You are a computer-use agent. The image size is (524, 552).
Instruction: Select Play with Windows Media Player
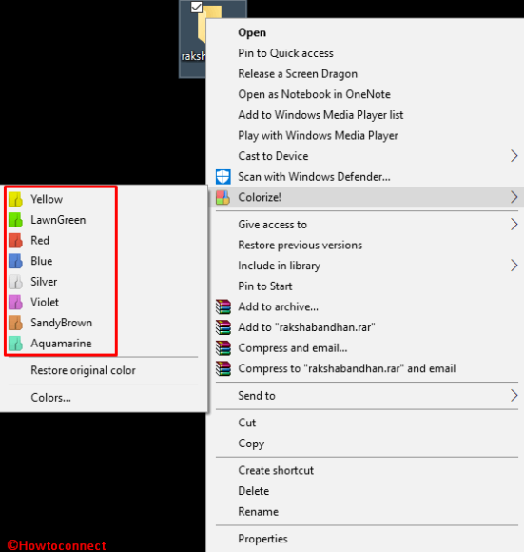pos(318,135)
